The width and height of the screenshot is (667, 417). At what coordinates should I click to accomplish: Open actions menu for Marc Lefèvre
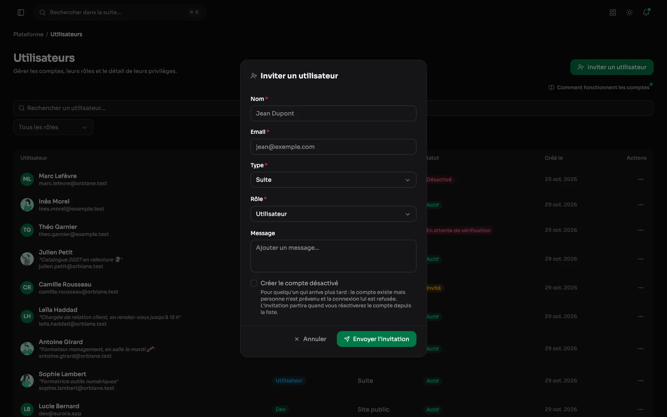641,179
